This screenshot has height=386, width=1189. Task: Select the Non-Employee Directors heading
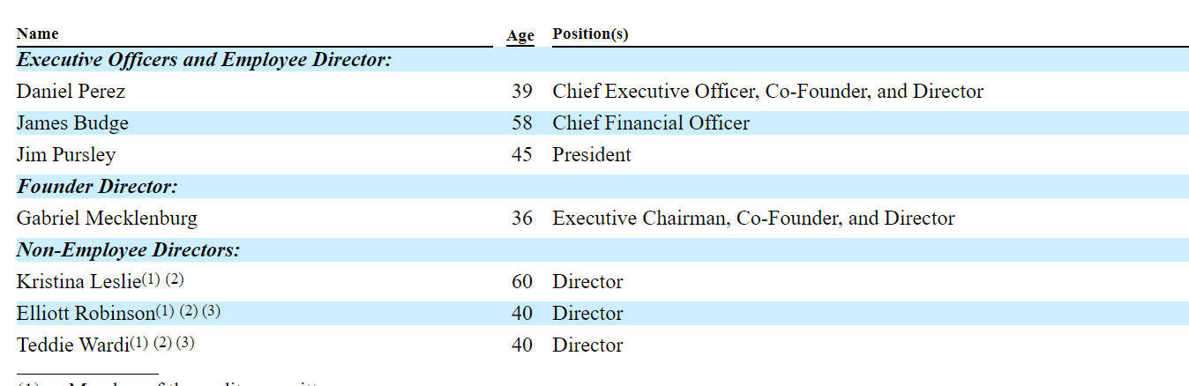click(128, 250)
